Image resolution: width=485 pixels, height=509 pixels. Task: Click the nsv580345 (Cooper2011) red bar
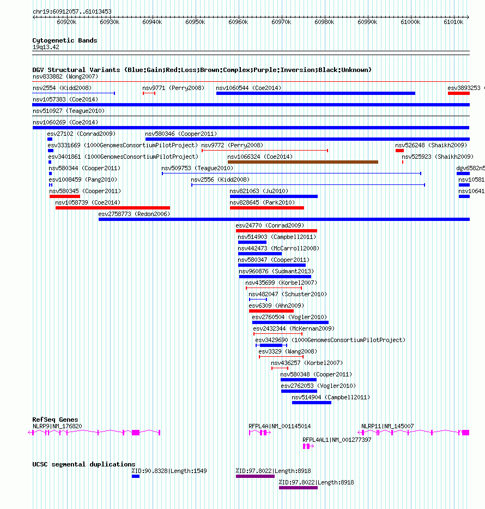(x=65, y=196)
